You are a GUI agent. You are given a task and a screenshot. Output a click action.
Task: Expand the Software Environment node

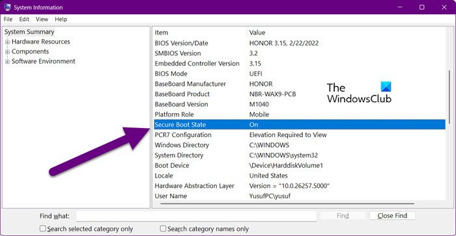tap(7, 62)
